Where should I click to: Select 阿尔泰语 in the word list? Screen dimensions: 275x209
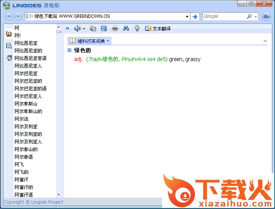click(x=23, y=157)
